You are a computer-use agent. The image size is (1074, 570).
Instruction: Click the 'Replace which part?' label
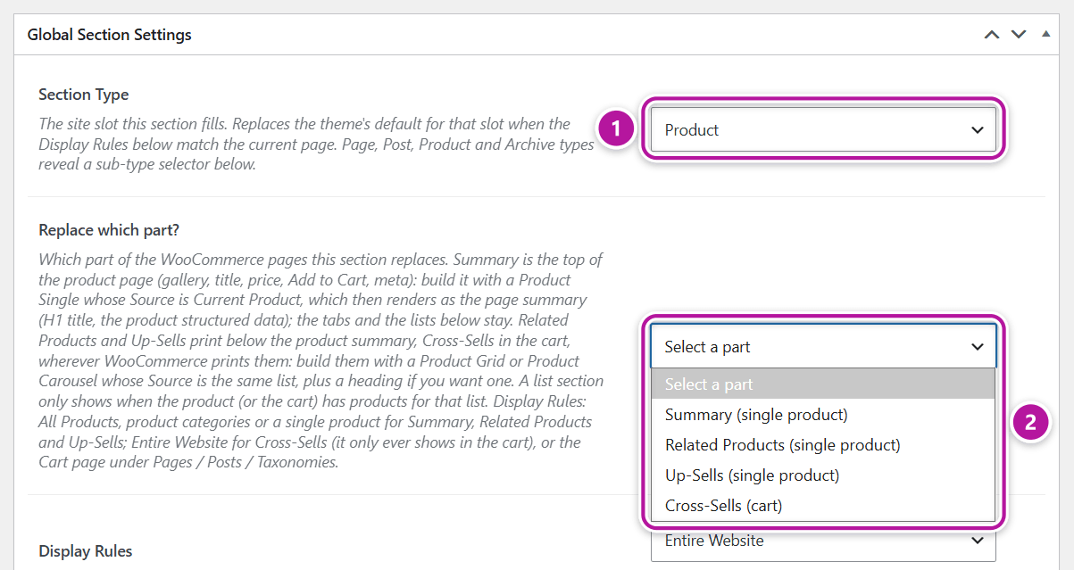pyautogui.click(x=109, y=230)
